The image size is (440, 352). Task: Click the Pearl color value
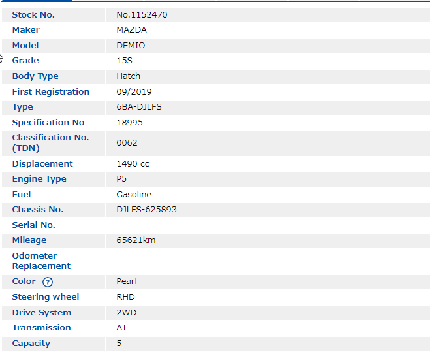[x=127, y=281]
